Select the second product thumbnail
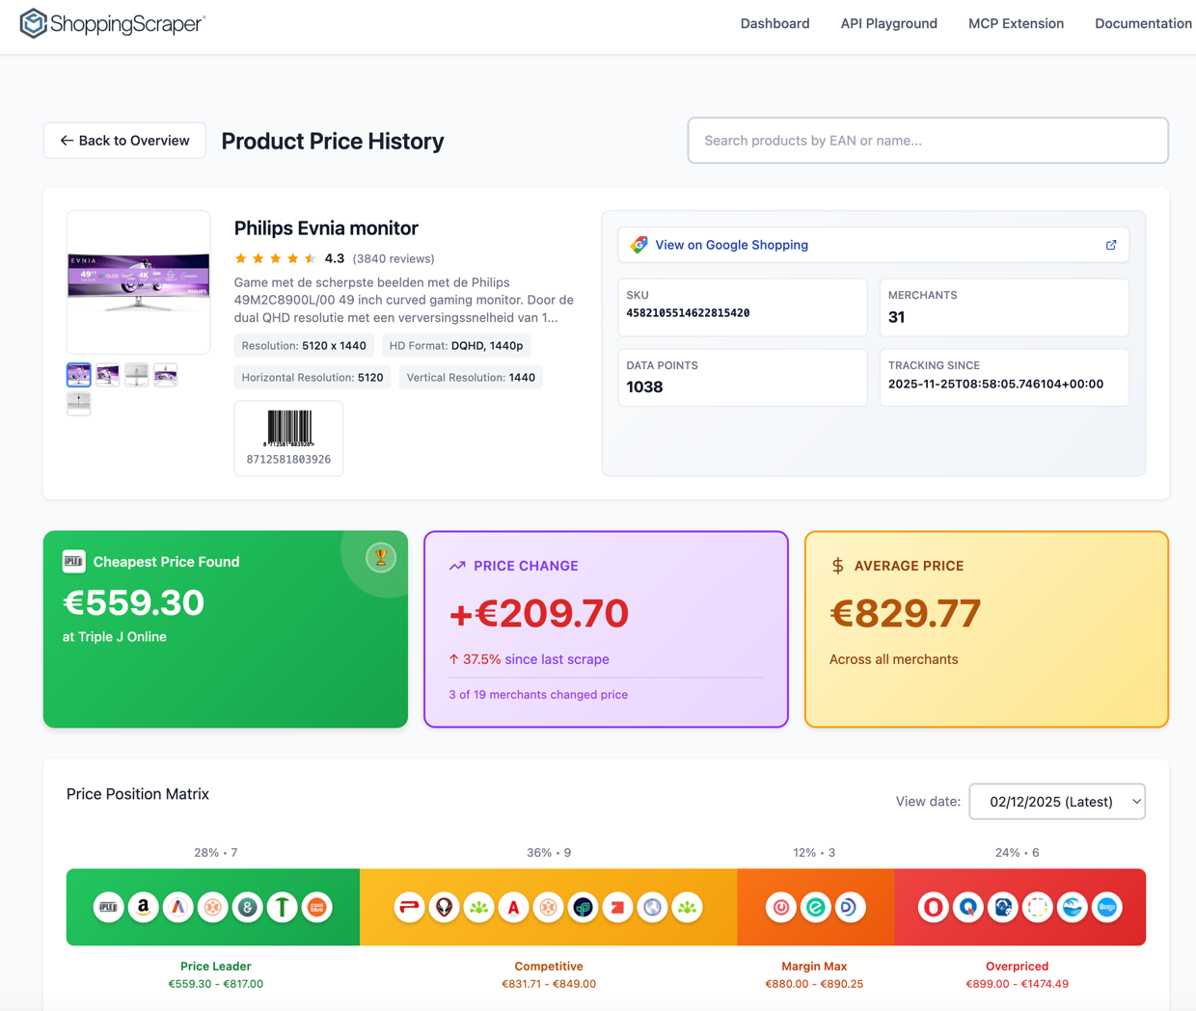This screenshot has width=1196, height=1011. click(108, 375)
